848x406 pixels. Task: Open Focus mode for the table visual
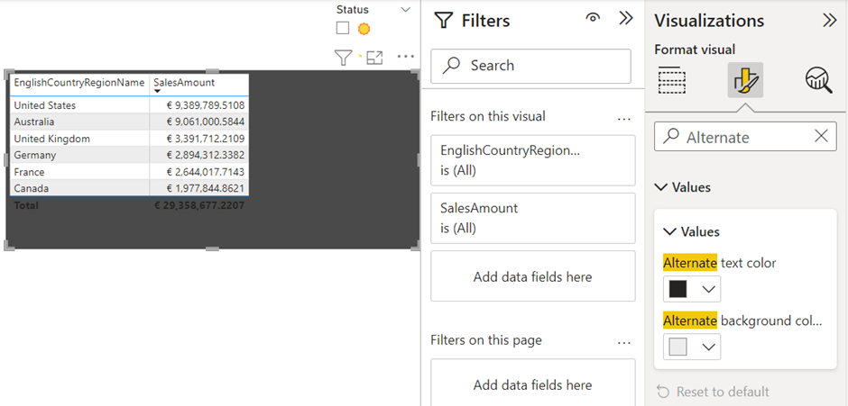pyautogui.click(x=374, y=58)
